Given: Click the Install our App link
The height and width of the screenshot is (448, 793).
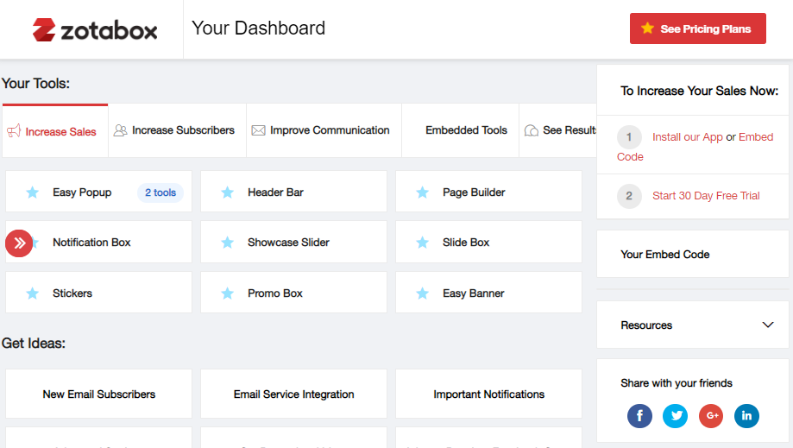Looking at the screenshot, I should pos(688,137).
